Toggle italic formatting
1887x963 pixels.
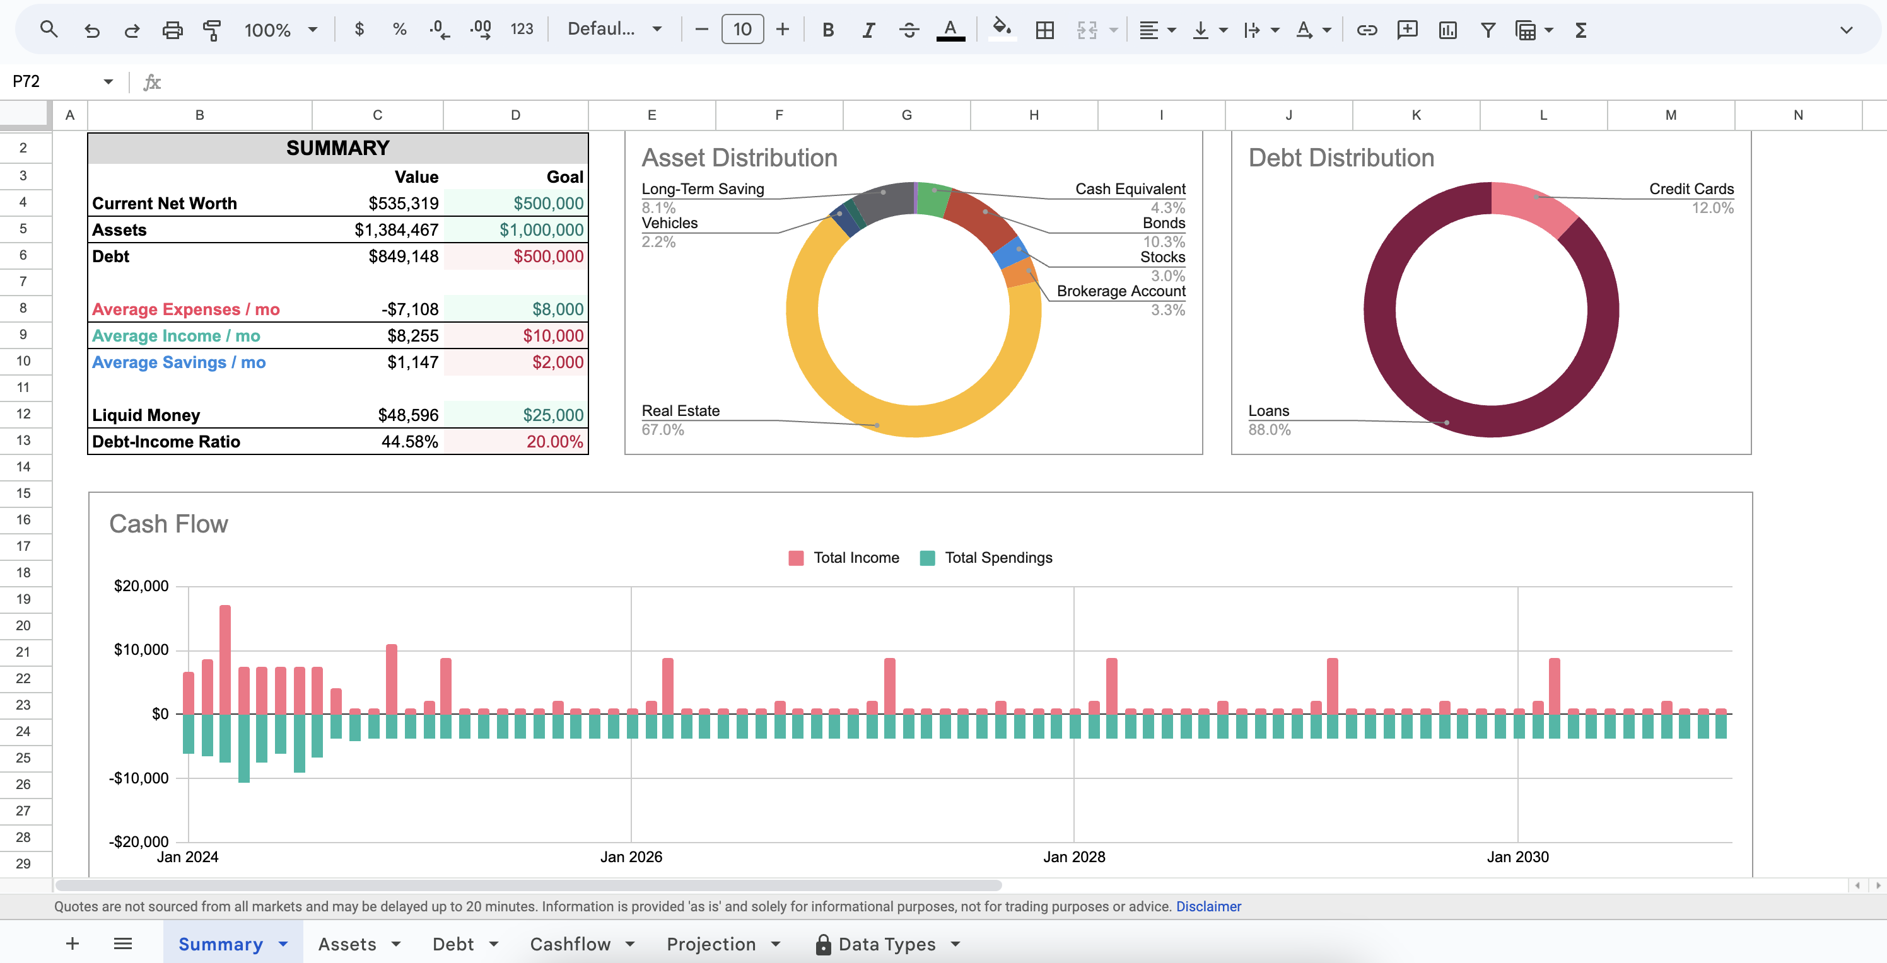click(868, 30)
